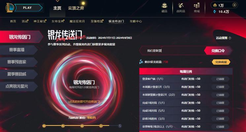The height and width of the screenshot is (132, 246).
Task: Open the 战利品 loot icon
Action: [x=181, y=6]
